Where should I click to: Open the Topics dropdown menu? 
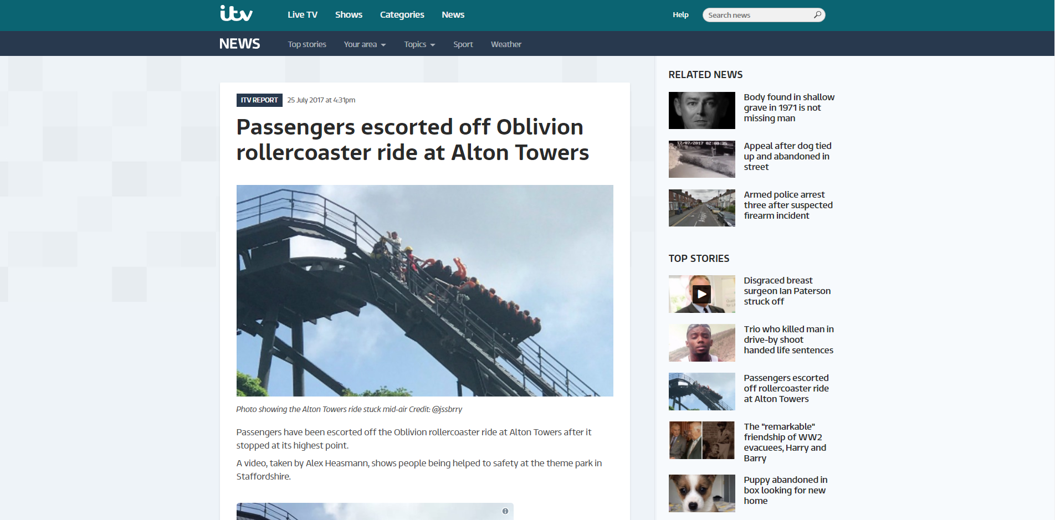419,44
